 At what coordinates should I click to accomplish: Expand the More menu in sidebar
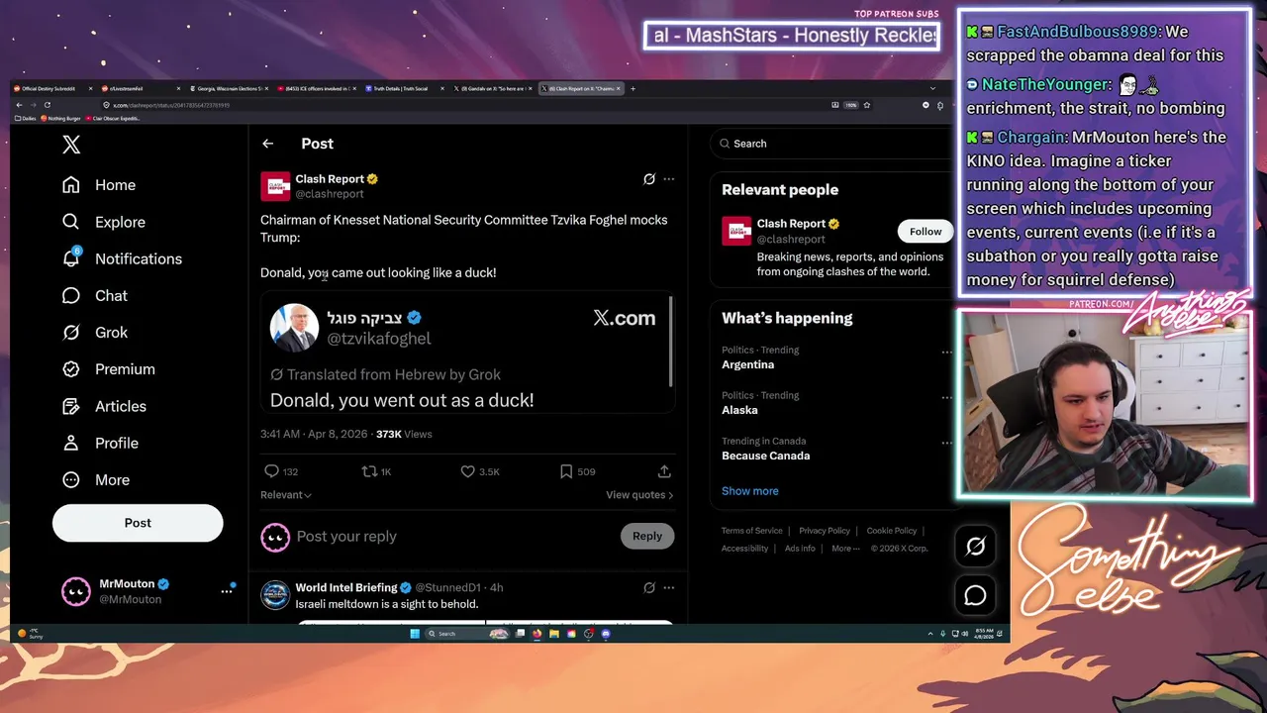click(x=95, y=479)
